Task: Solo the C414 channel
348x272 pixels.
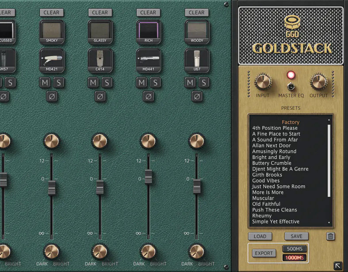Action: pyautogui.click(x=107, y=83)
